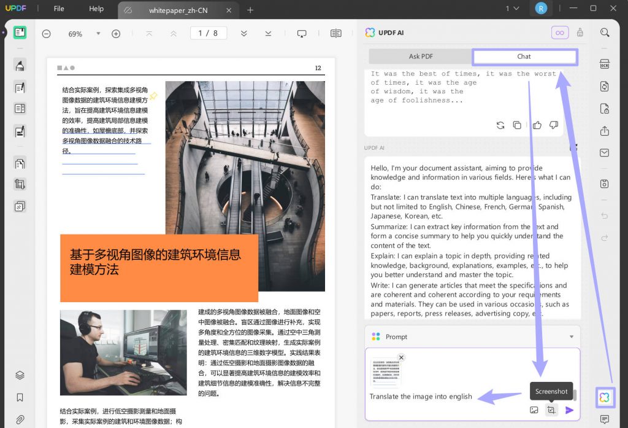Send the chat message with the paper plane button
This screenshot has width=628, height=428.
tap(569, 410)
